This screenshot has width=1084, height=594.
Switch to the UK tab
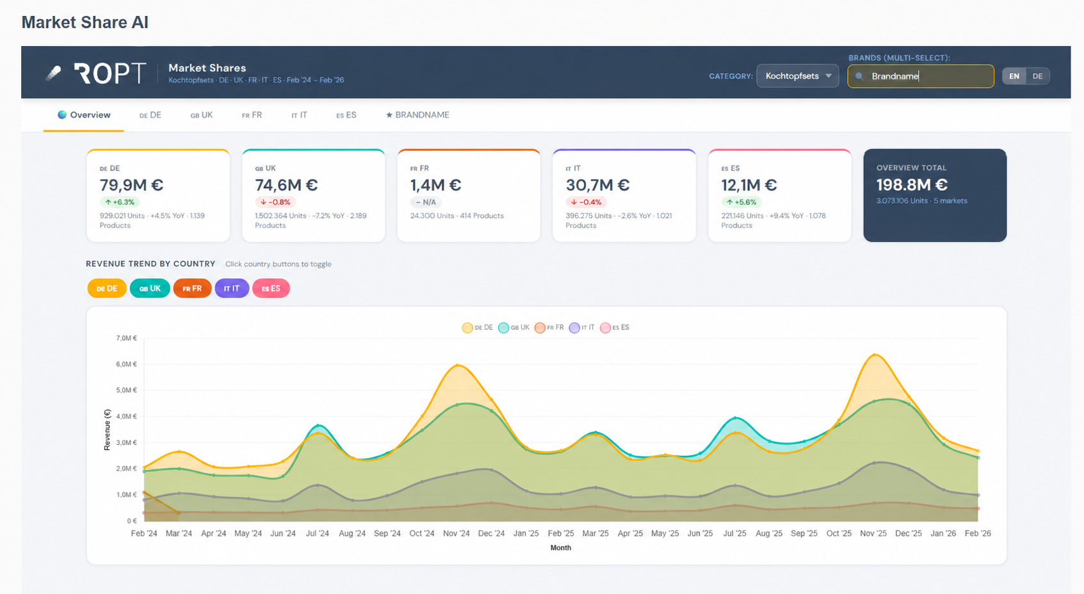202,115
